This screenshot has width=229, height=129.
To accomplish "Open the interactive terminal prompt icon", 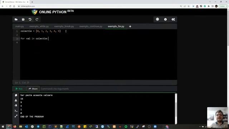I will click(x=16, y=111).
